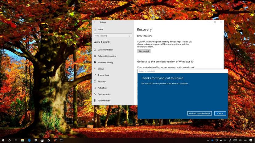Click the OneDrive cloud tray icon
This screenshot has height=143, width=255.
click(212, 140)
